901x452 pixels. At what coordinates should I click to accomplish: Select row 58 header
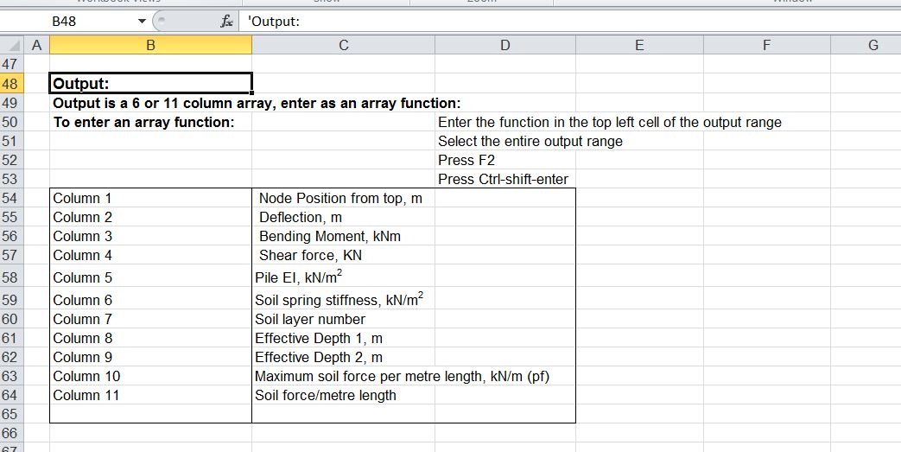[10, 277]
